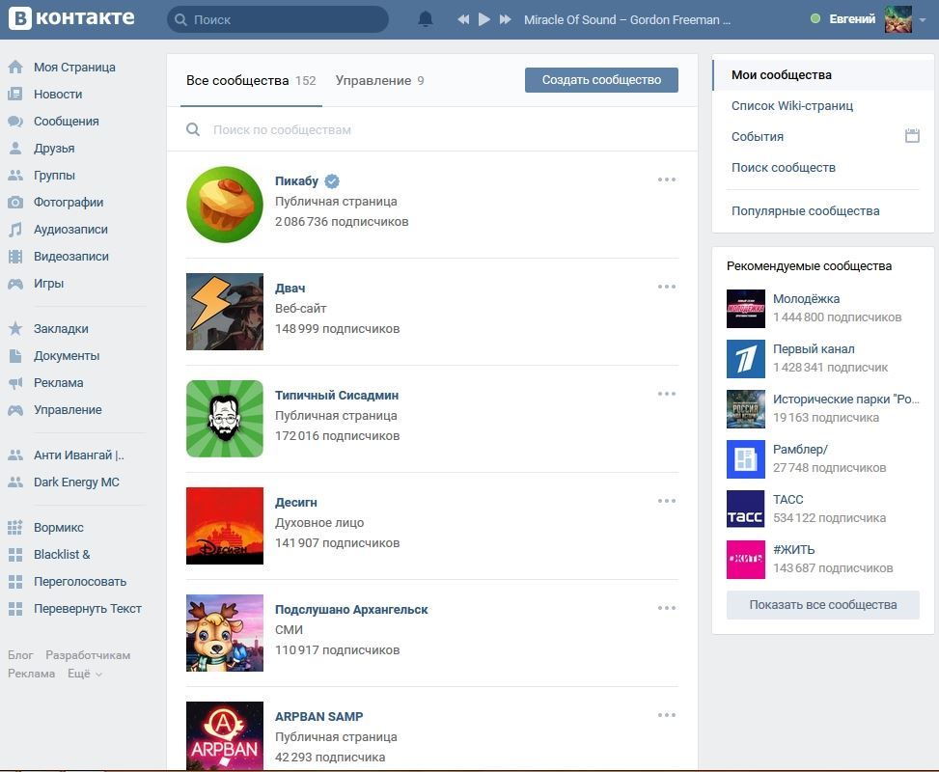Click the user avatar in header
Screen dimensions: 939x772
[x=898, y=19]
